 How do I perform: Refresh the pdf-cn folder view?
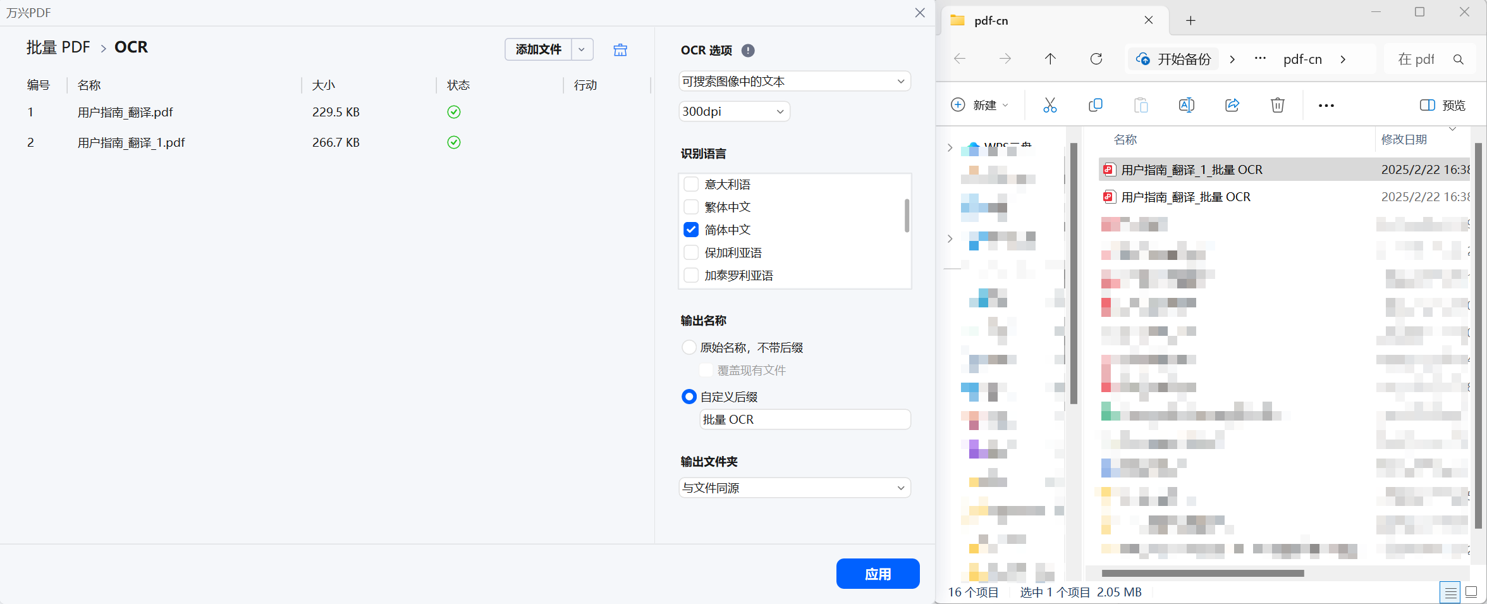coord(1096,59)
